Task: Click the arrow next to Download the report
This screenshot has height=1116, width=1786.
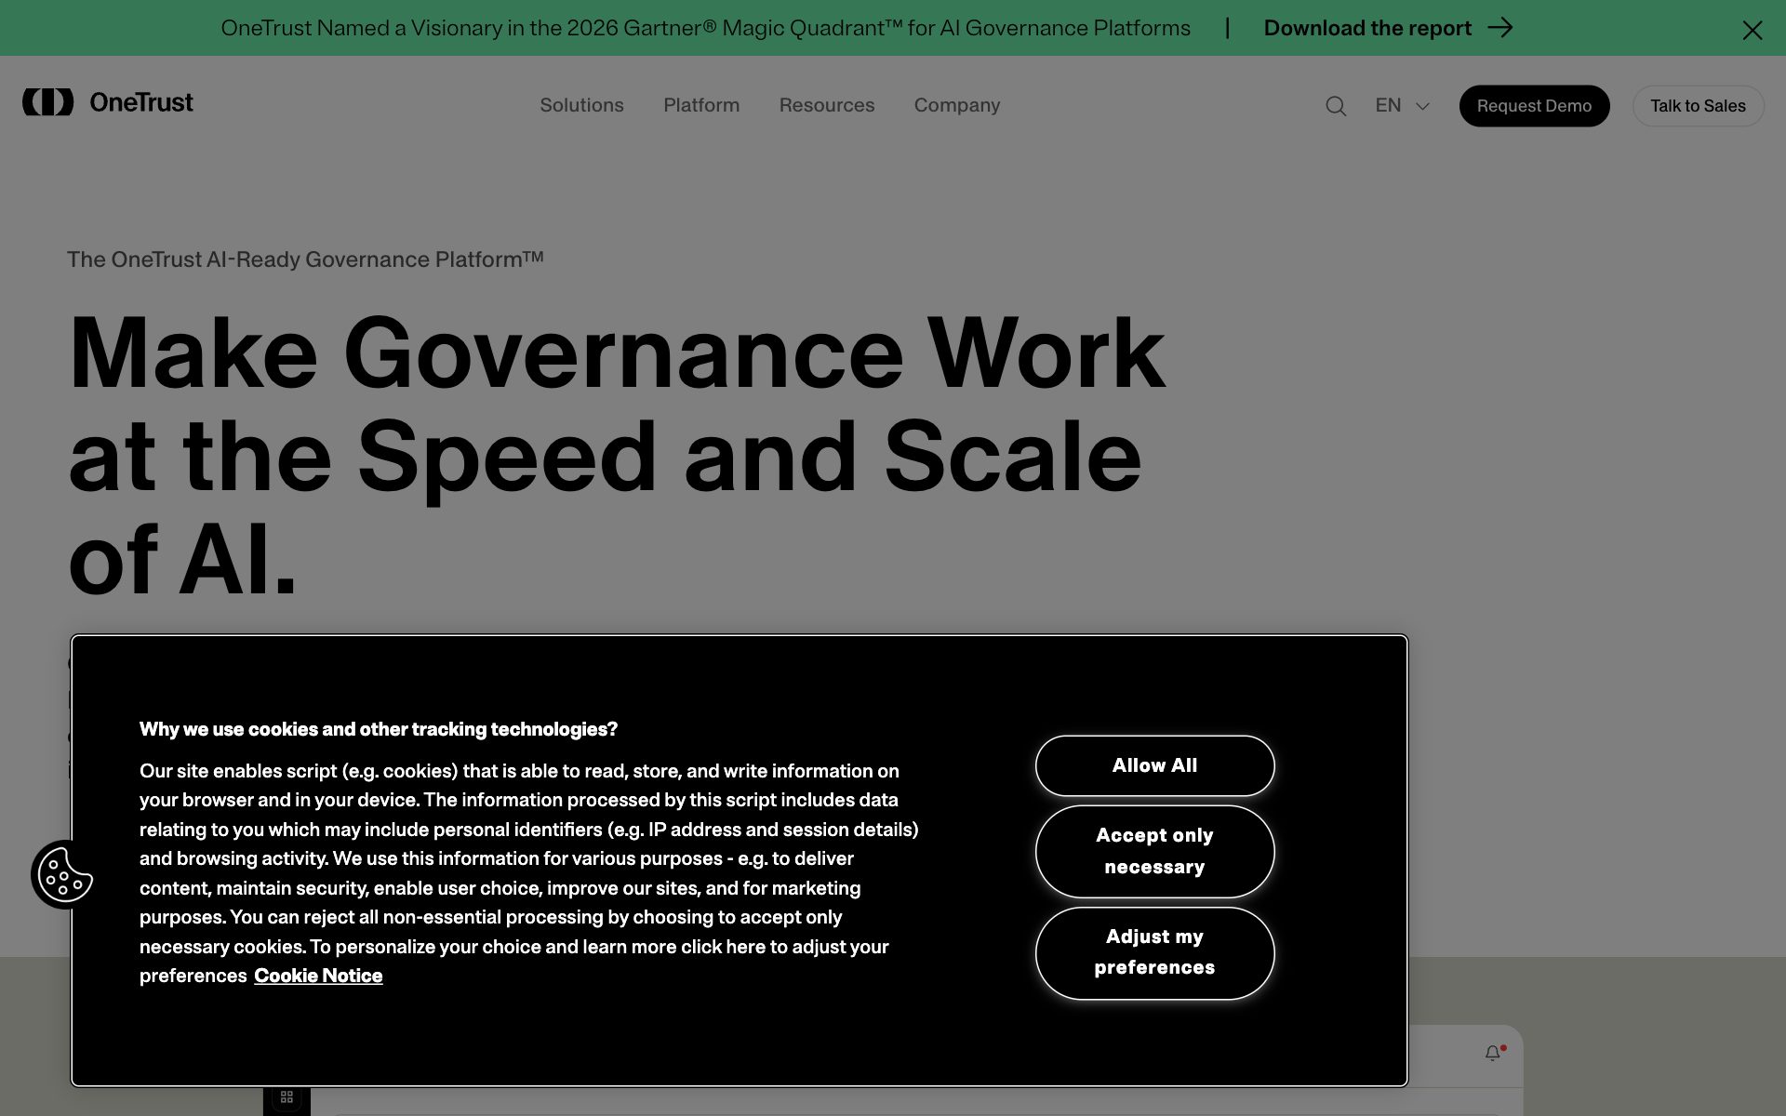Action: [x=1499, y=28]
